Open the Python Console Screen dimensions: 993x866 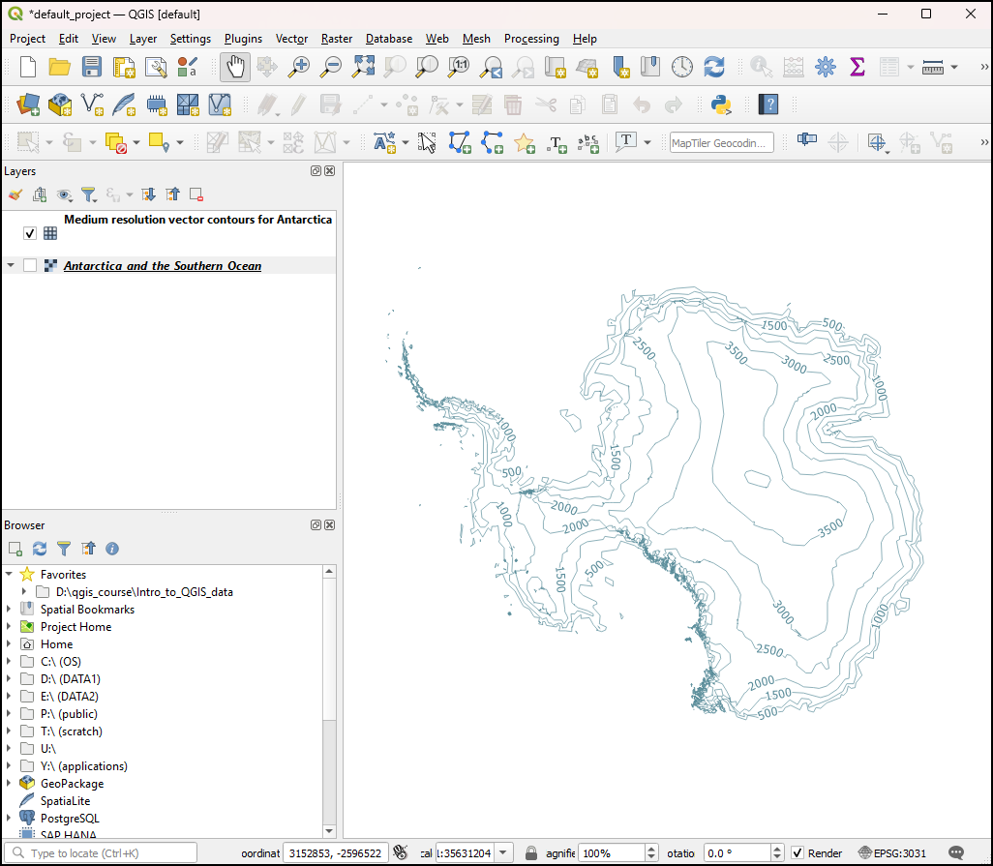[x=719, y=105]
